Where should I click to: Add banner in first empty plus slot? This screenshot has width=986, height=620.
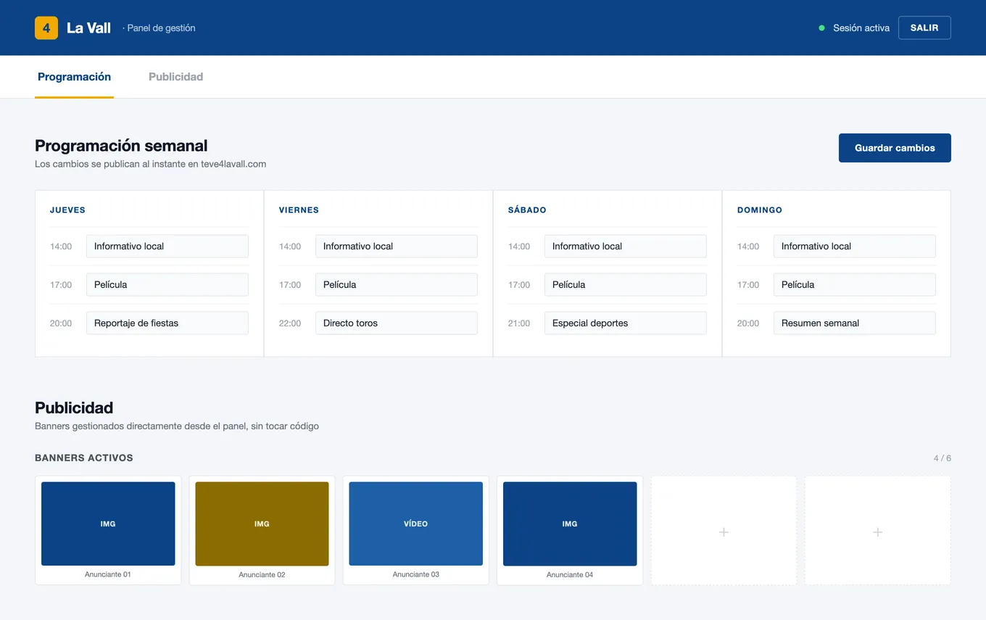724,531
